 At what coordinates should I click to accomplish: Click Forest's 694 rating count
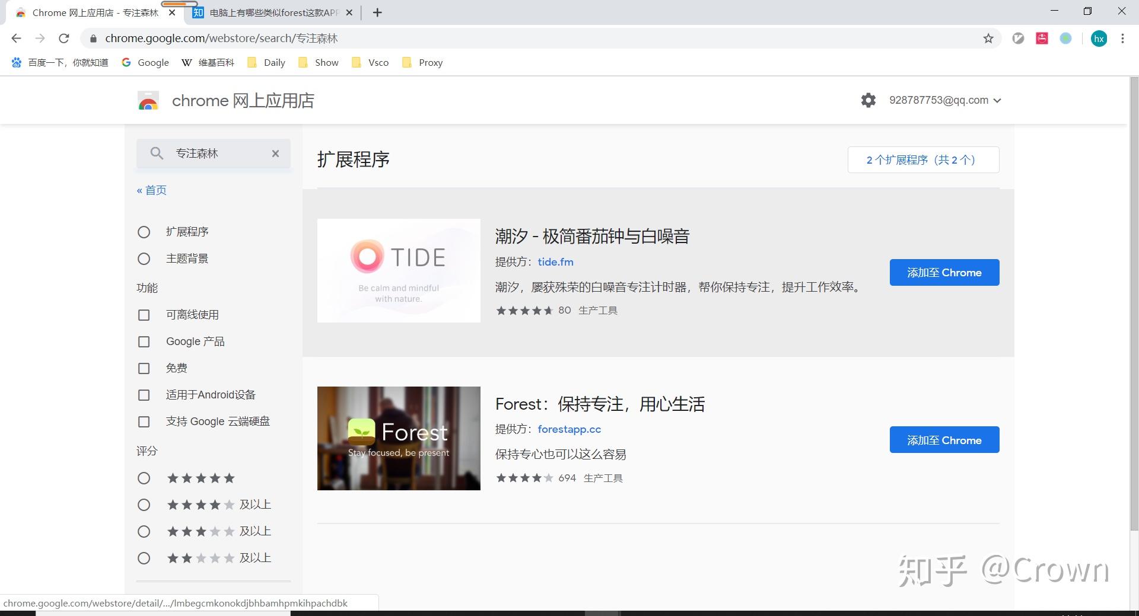pyautogui.click(x=567, y=478)
